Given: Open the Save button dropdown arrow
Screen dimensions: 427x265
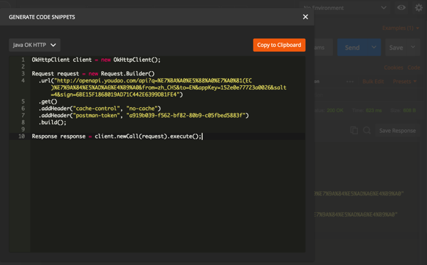Looking at the screenshot, I should (x=413, y=47).
